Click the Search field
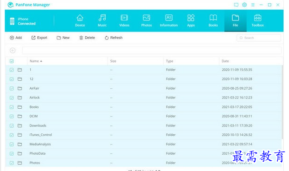The width and height of the screenshot is (289, 171). tap(259, 38)
